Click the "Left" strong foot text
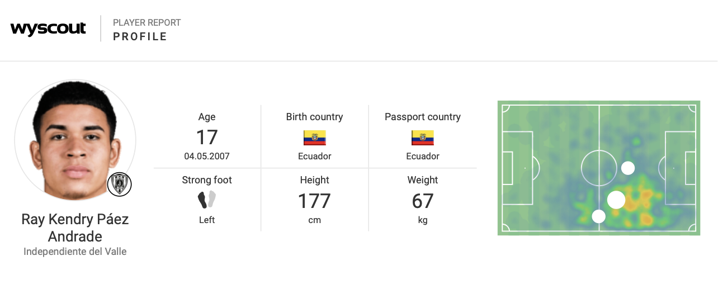This screenshot has width=718, height=284. click(x=207, y=220)
